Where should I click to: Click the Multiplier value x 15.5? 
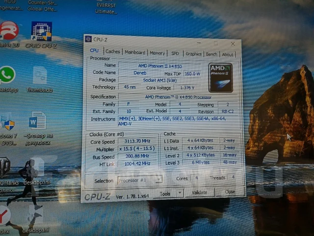pyautogui.click(x=137, y=148)
